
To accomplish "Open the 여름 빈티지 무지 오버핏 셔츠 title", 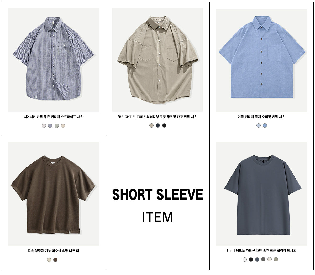I will pos(261,117).
